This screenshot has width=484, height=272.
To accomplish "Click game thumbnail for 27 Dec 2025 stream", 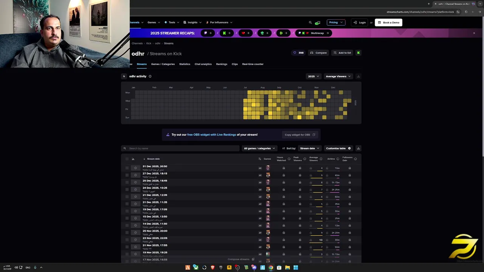I will coord(268,175).
